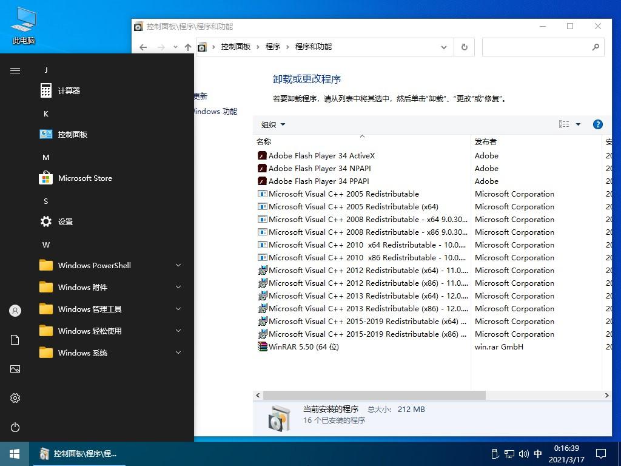Click win.rar GmbH publisher cell
This screenshot has width=621, height=466.
tap(498, 346)
